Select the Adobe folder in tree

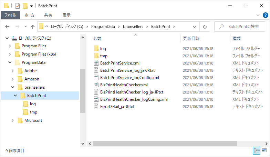30,71
